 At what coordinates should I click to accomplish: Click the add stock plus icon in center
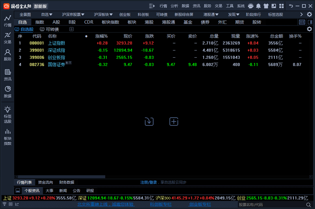click(174, 122)
